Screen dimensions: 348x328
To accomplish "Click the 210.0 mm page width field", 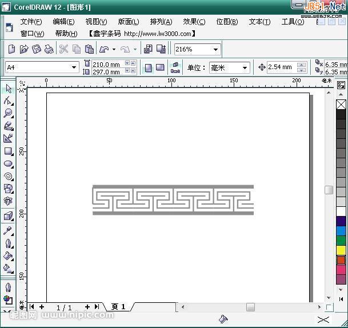I will [x=108, y=65].
